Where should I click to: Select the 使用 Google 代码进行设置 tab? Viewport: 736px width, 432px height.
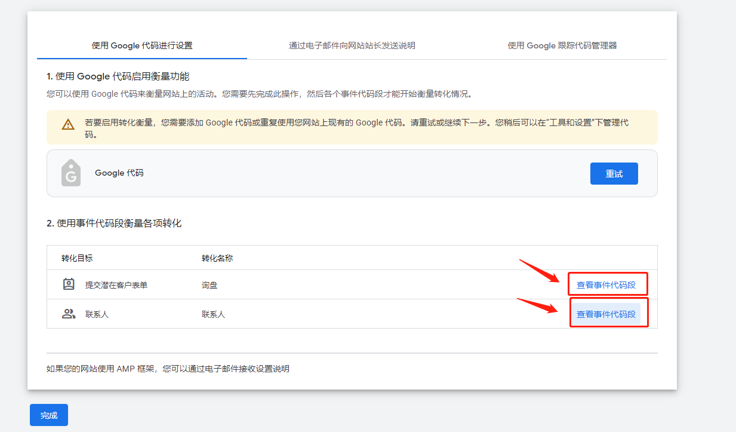(142, 45)
